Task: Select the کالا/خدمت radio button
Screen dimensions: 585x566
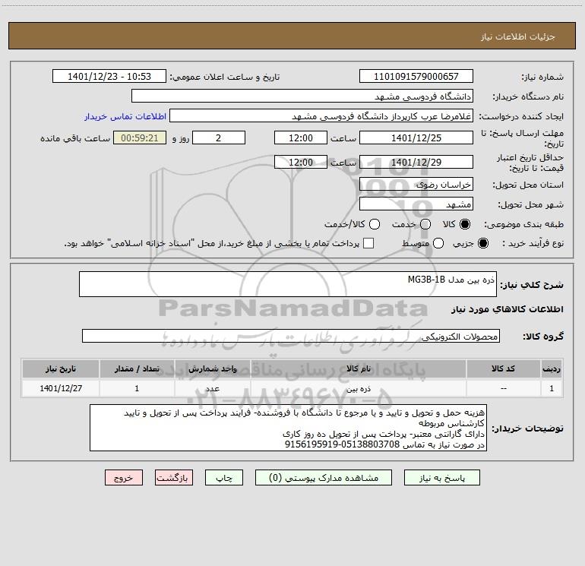Action: pyautogui.click(x=375, y=224)
